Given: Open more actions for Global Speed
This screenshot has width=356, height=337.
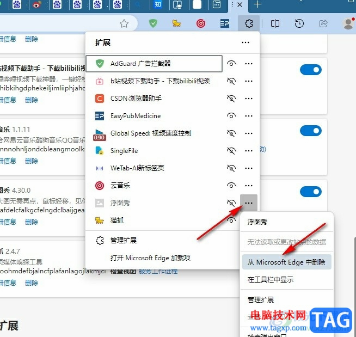Looking at the screenshot, I should tap(249, 133).
